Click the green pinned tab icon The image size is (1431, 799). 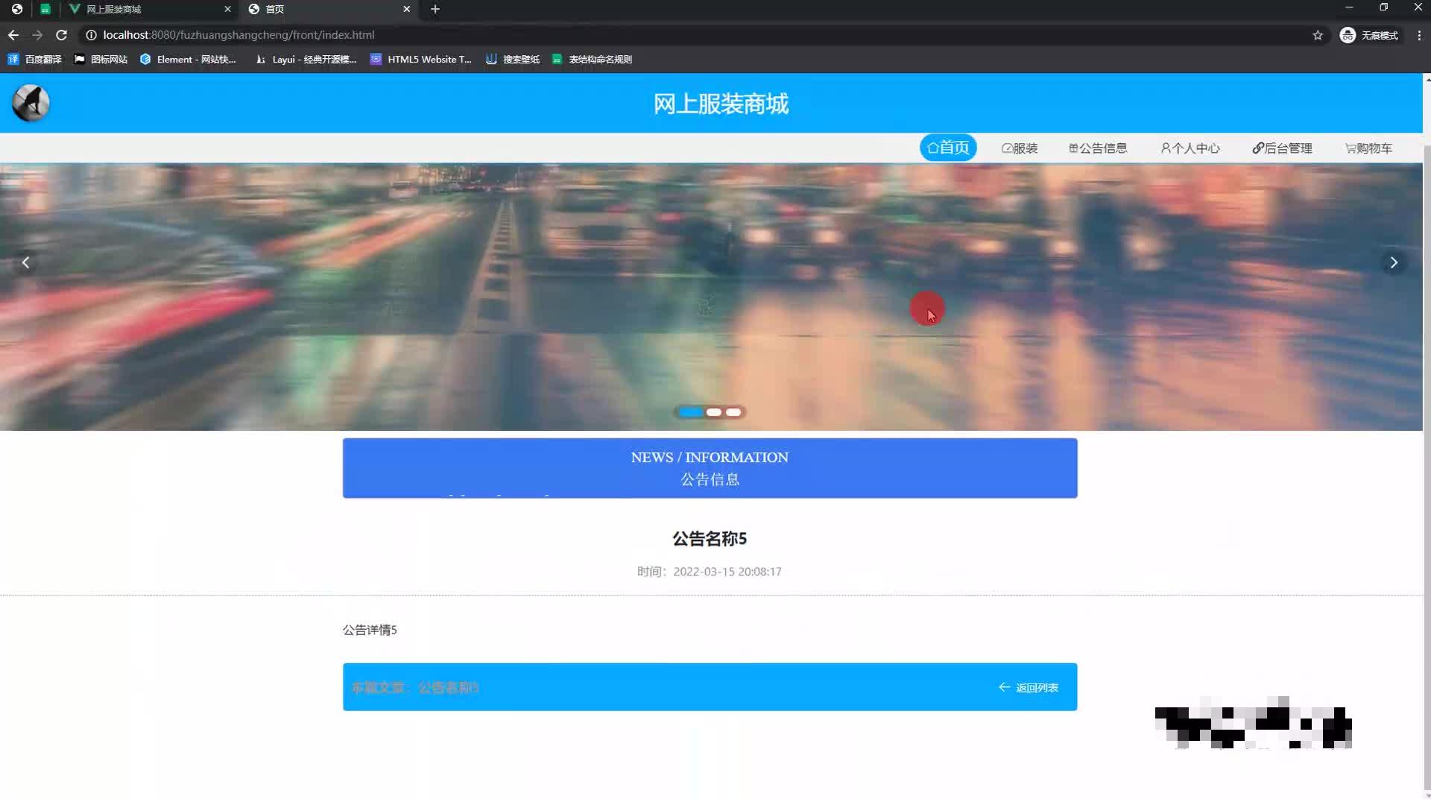45,9
